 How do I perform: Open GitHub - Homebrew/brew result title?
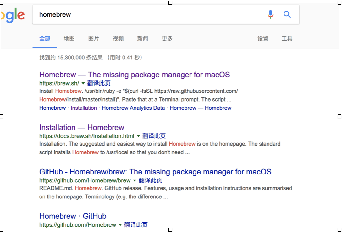pos(155,172)
